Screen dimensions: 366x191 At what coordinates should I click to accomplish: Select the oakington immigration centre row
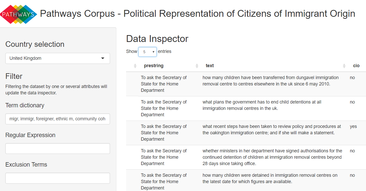tap(246, 133)
